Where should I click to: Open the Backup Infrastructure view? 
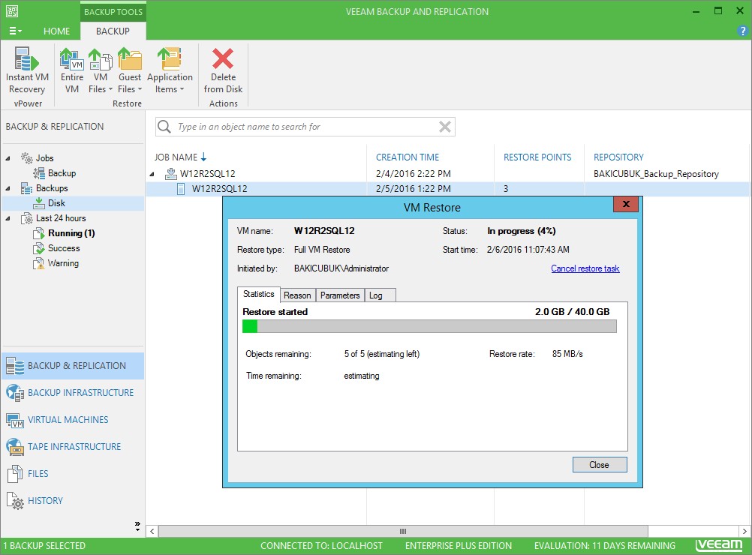pos(73,392)
